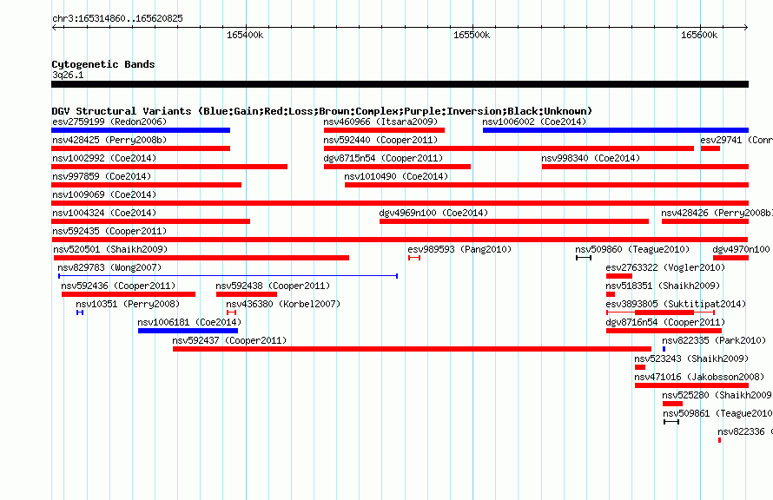This screenshot has height=500, width=773.
Task: Select nsv428426 (Perry2008b) label
Action: (717, 213)
